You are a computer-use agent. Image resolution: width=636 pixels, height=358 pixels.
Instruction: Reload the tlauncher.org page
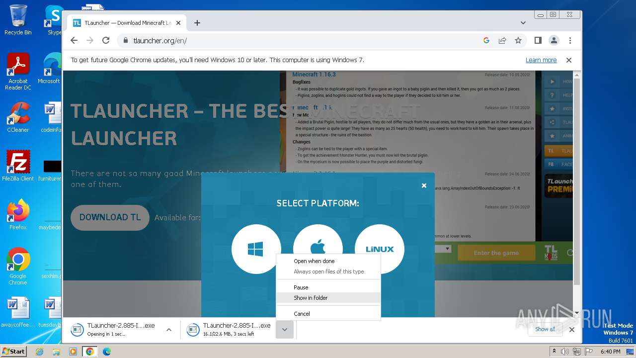click(106, 40)
